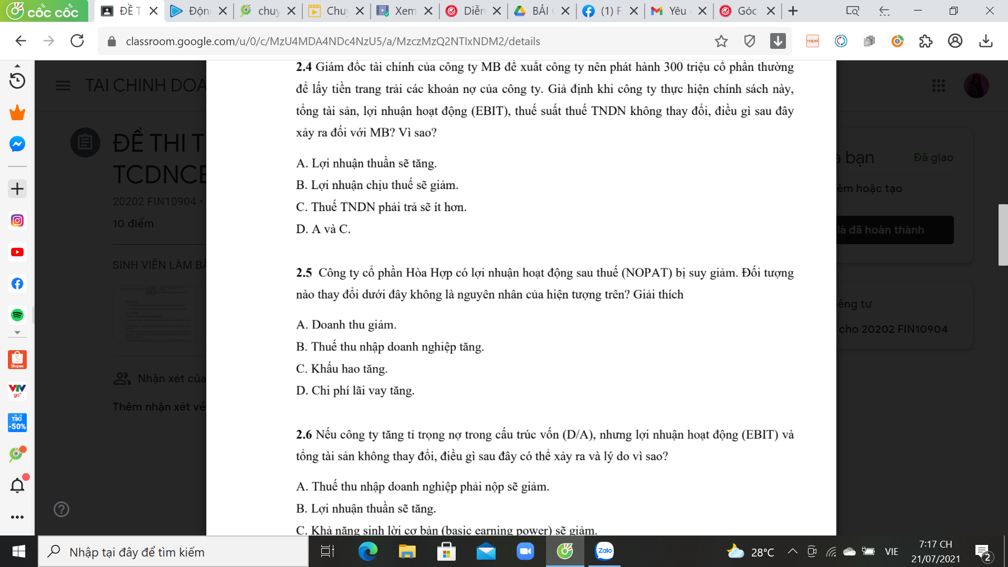Open Instagram from the sidebar
The height and width of the screenshot is (567, 1008).
(x=17, y=220)
